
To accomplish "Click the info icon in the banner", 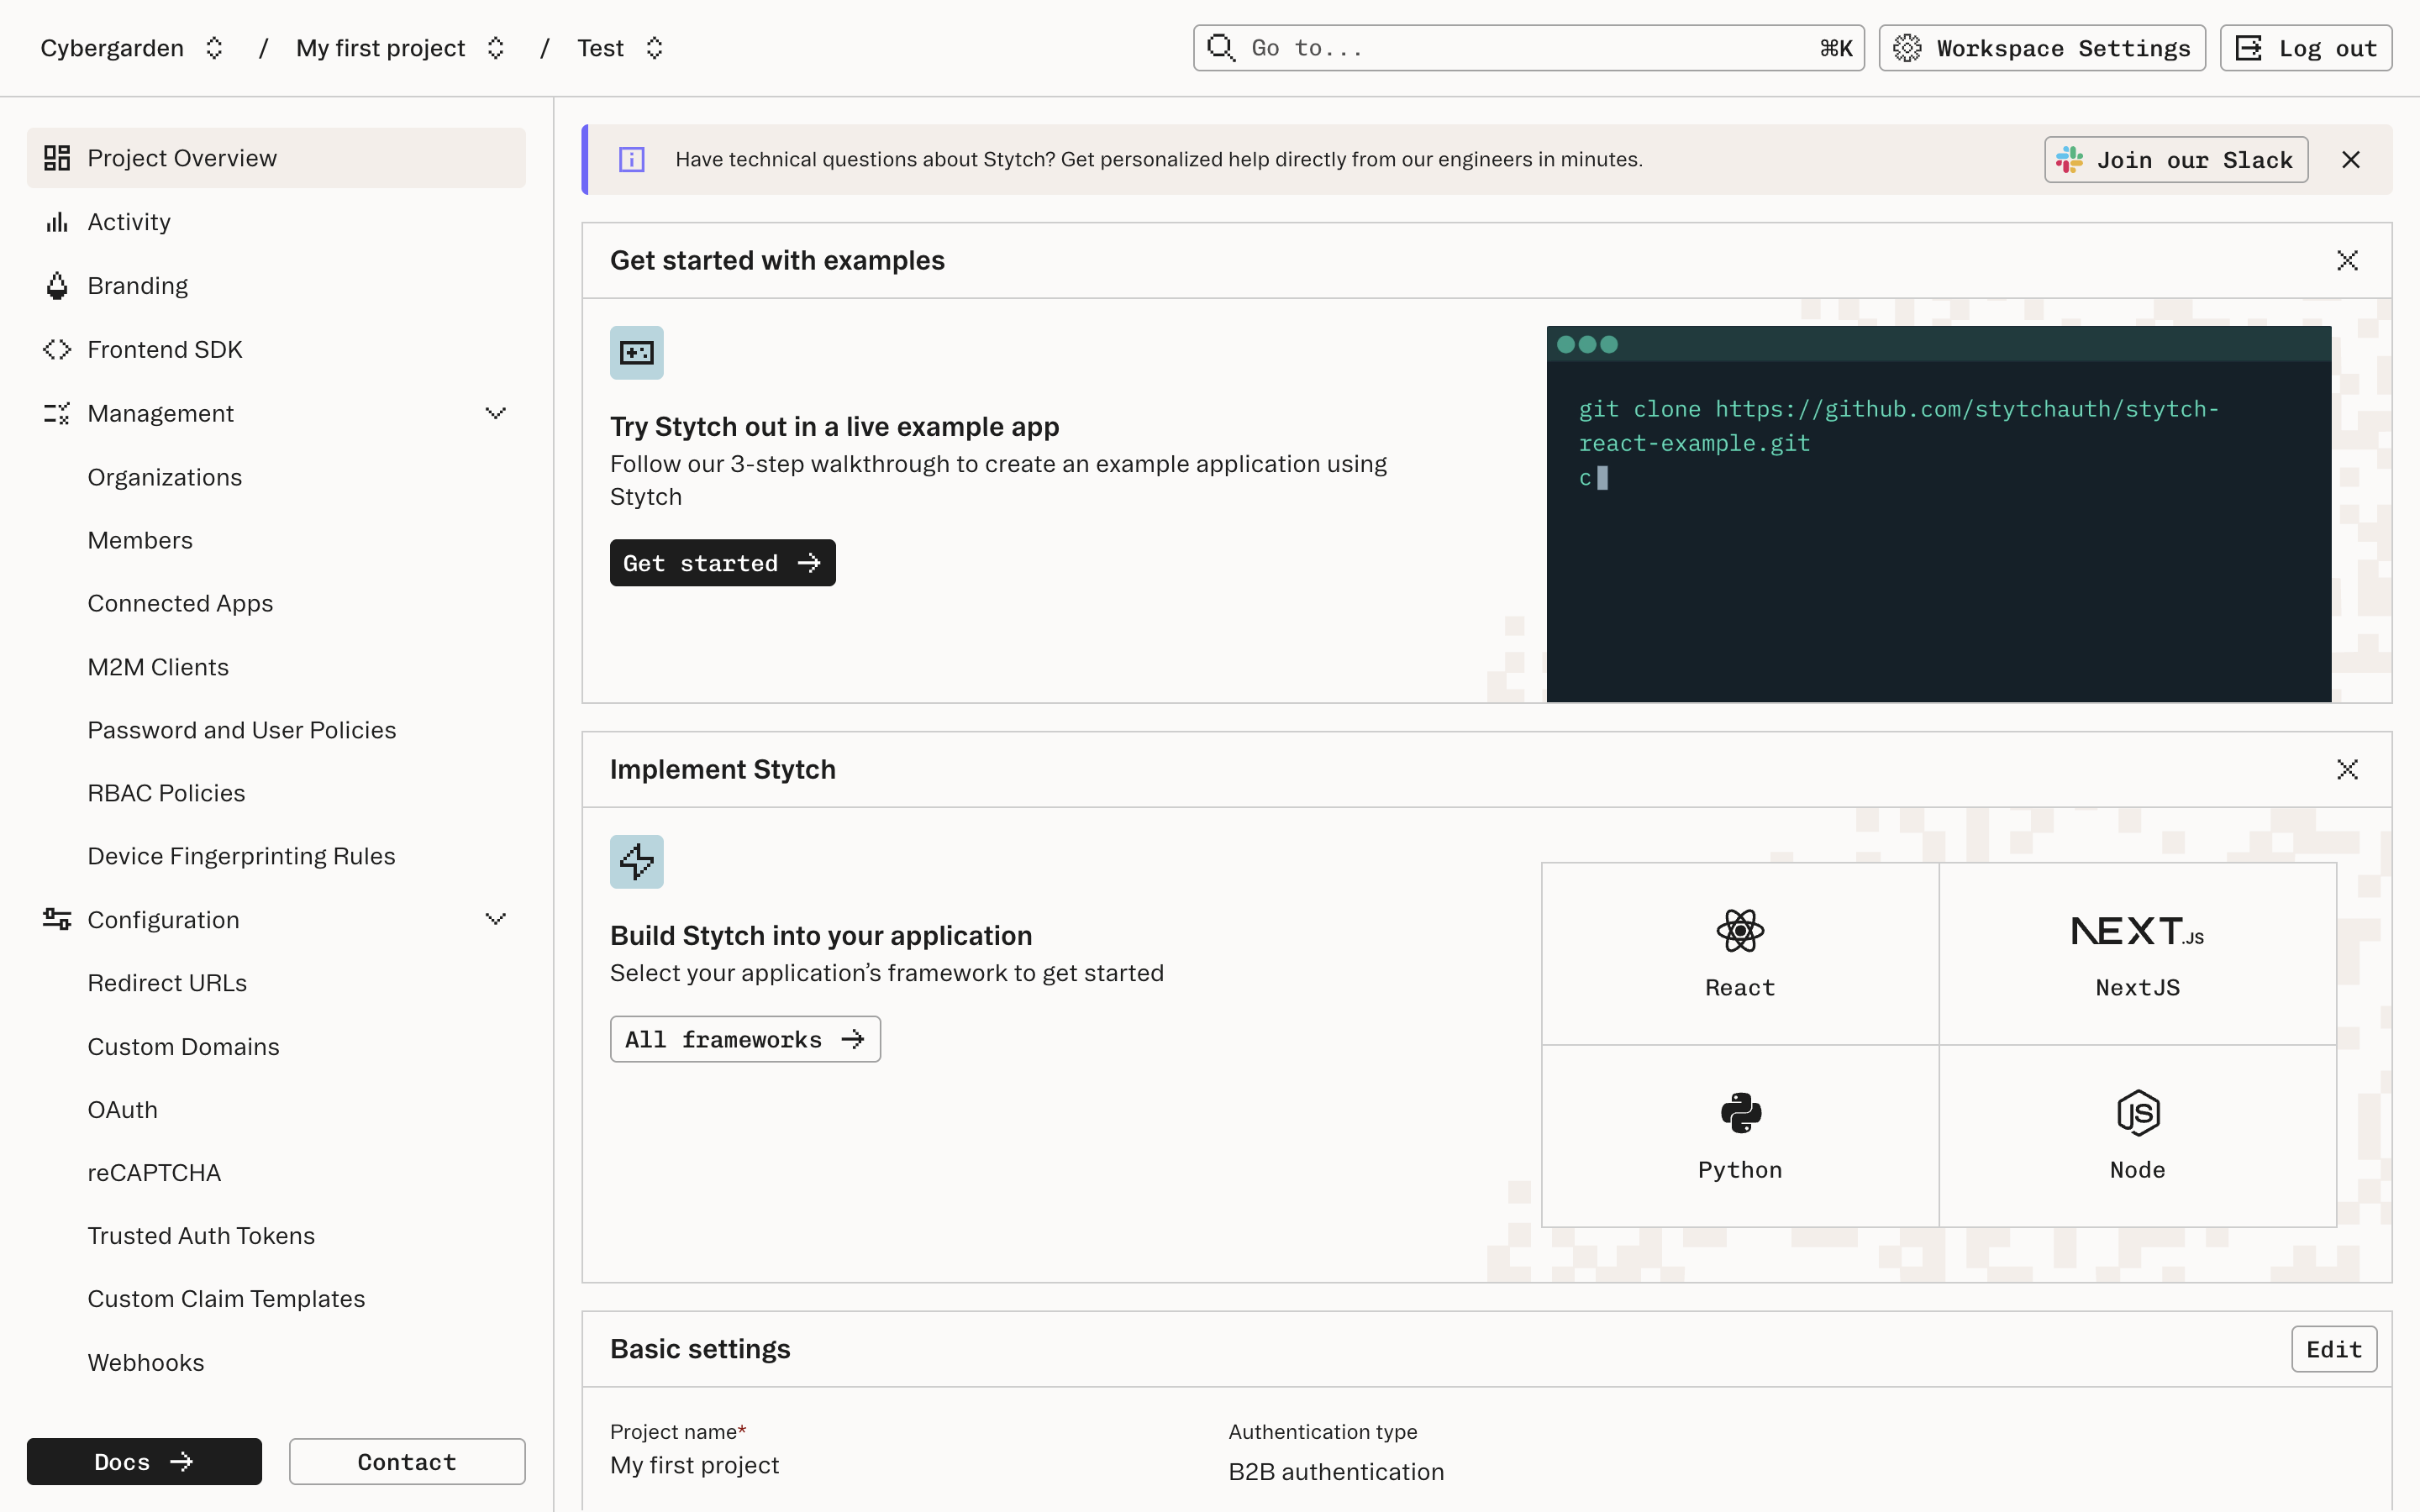I will coord(632,160).
